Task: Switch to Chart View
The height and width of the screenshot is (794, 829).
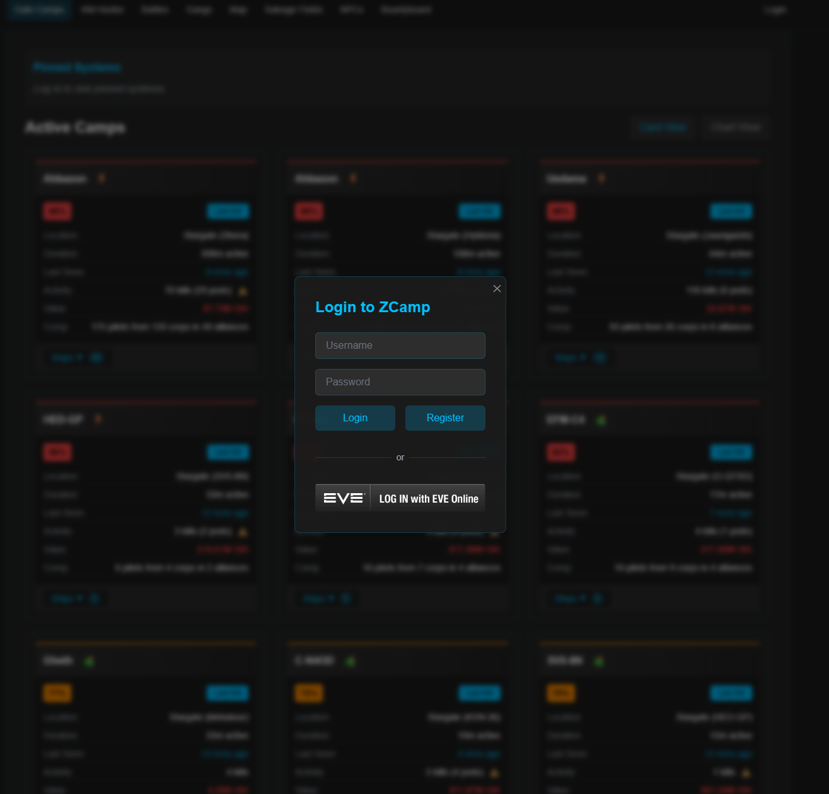Action: pos(735,127)
